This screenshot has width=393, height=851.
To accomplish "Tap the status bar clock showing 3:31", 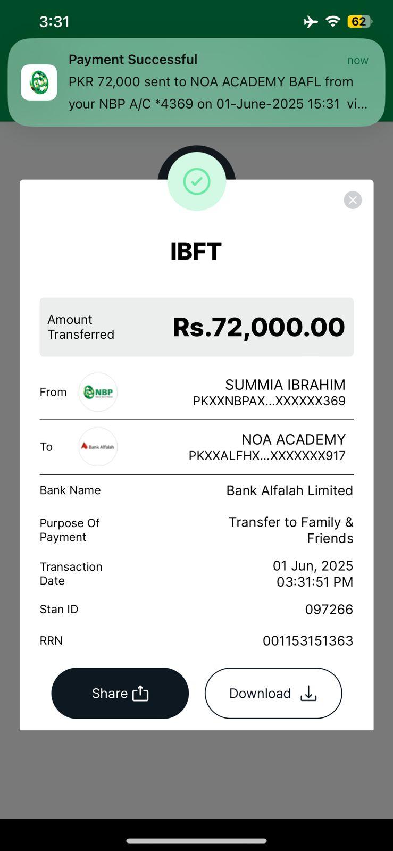I will (54, 22).
